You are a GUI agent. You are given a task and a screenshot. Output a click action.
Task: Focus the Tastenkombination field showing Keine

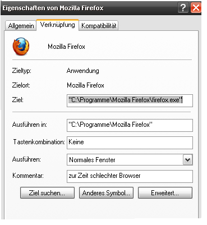click(x=130, y=143)
